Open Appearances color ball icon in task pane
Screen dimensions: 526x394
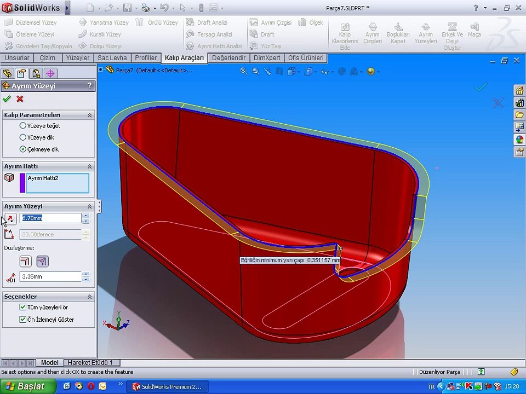[519, 140]
